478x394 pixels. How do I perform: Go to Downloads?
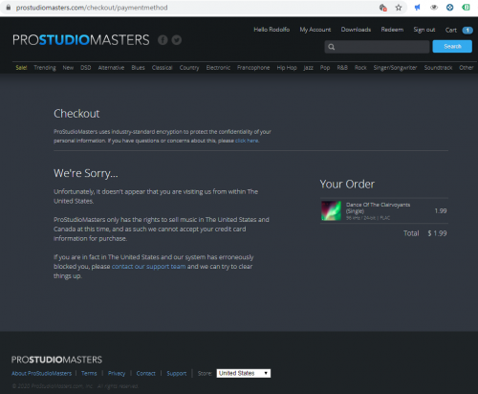[x=356, y=30]
